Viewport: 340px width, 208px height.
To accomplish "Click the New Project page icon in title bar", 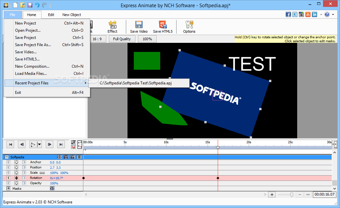I will [15, 5].
